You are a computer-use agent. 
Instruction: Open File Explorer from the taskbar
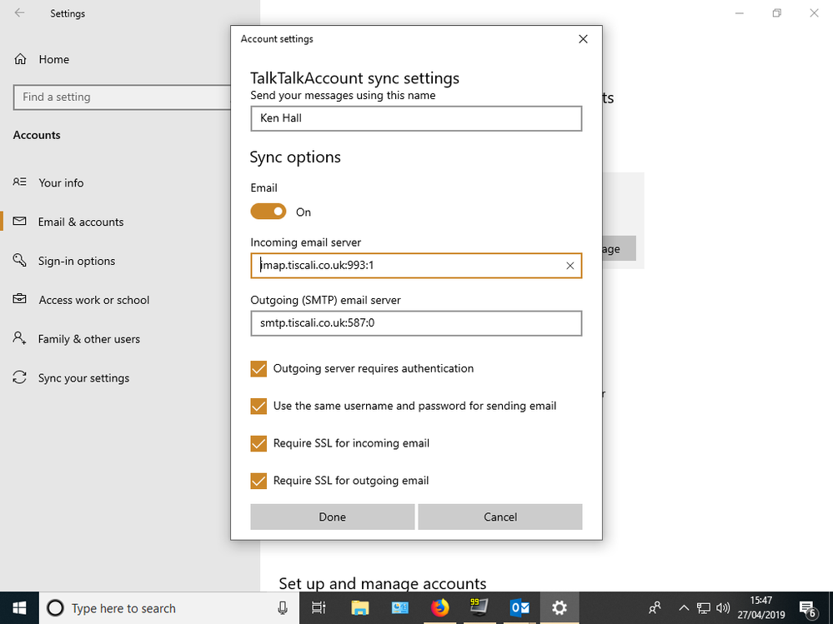(x=359, y=607)
